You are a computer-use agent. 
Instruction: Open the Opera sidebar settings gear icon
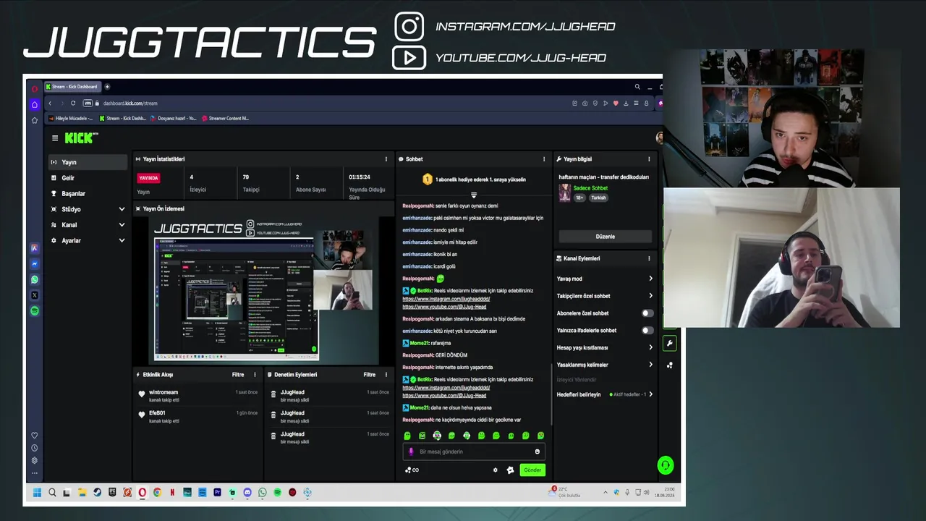(x=34, y=460)
